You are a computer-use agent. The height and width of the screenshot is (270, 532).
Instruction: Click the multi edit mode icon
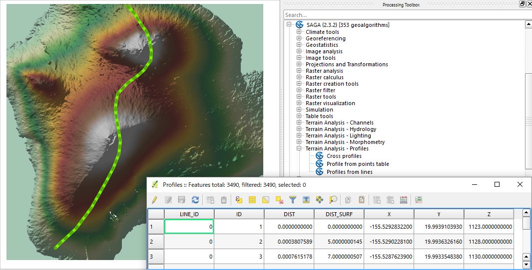[168, 200]
